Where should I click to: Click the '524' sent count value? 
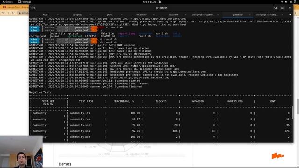pyautogui.click(x=287, y=131)
